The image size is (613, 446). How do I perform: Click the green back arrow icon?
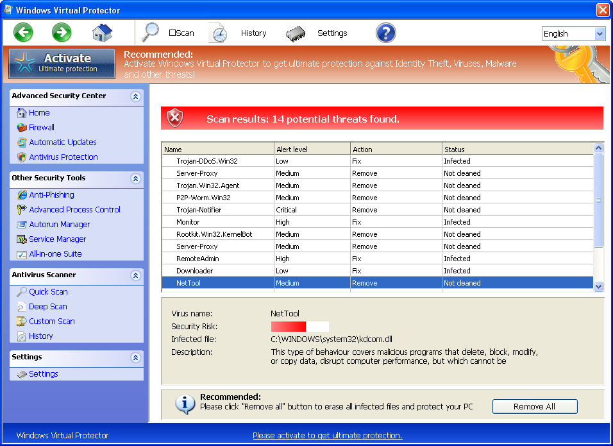23,32
